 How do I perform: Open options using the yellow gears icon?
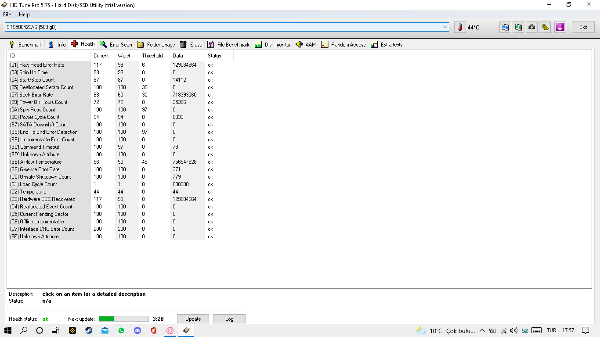545,27
